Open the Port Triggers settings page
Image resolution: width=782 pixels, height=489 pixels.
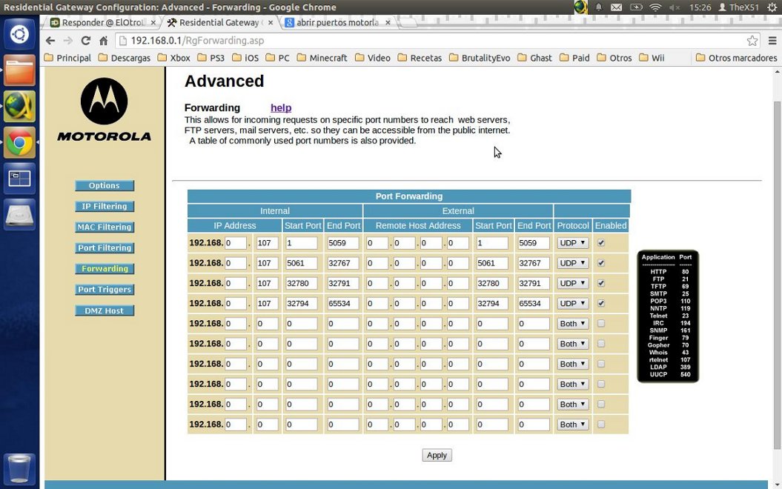(x=105, y=290)
